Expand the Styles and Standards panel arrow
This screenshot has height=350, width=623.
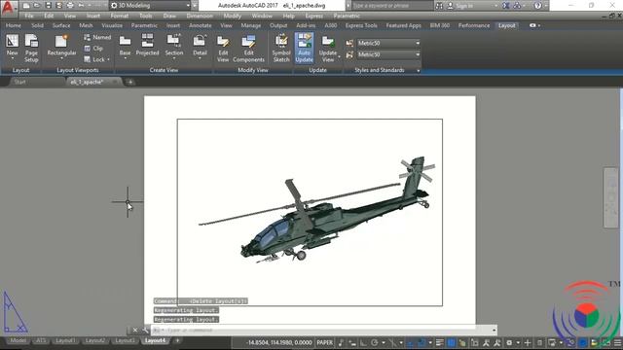pos(418,70)
